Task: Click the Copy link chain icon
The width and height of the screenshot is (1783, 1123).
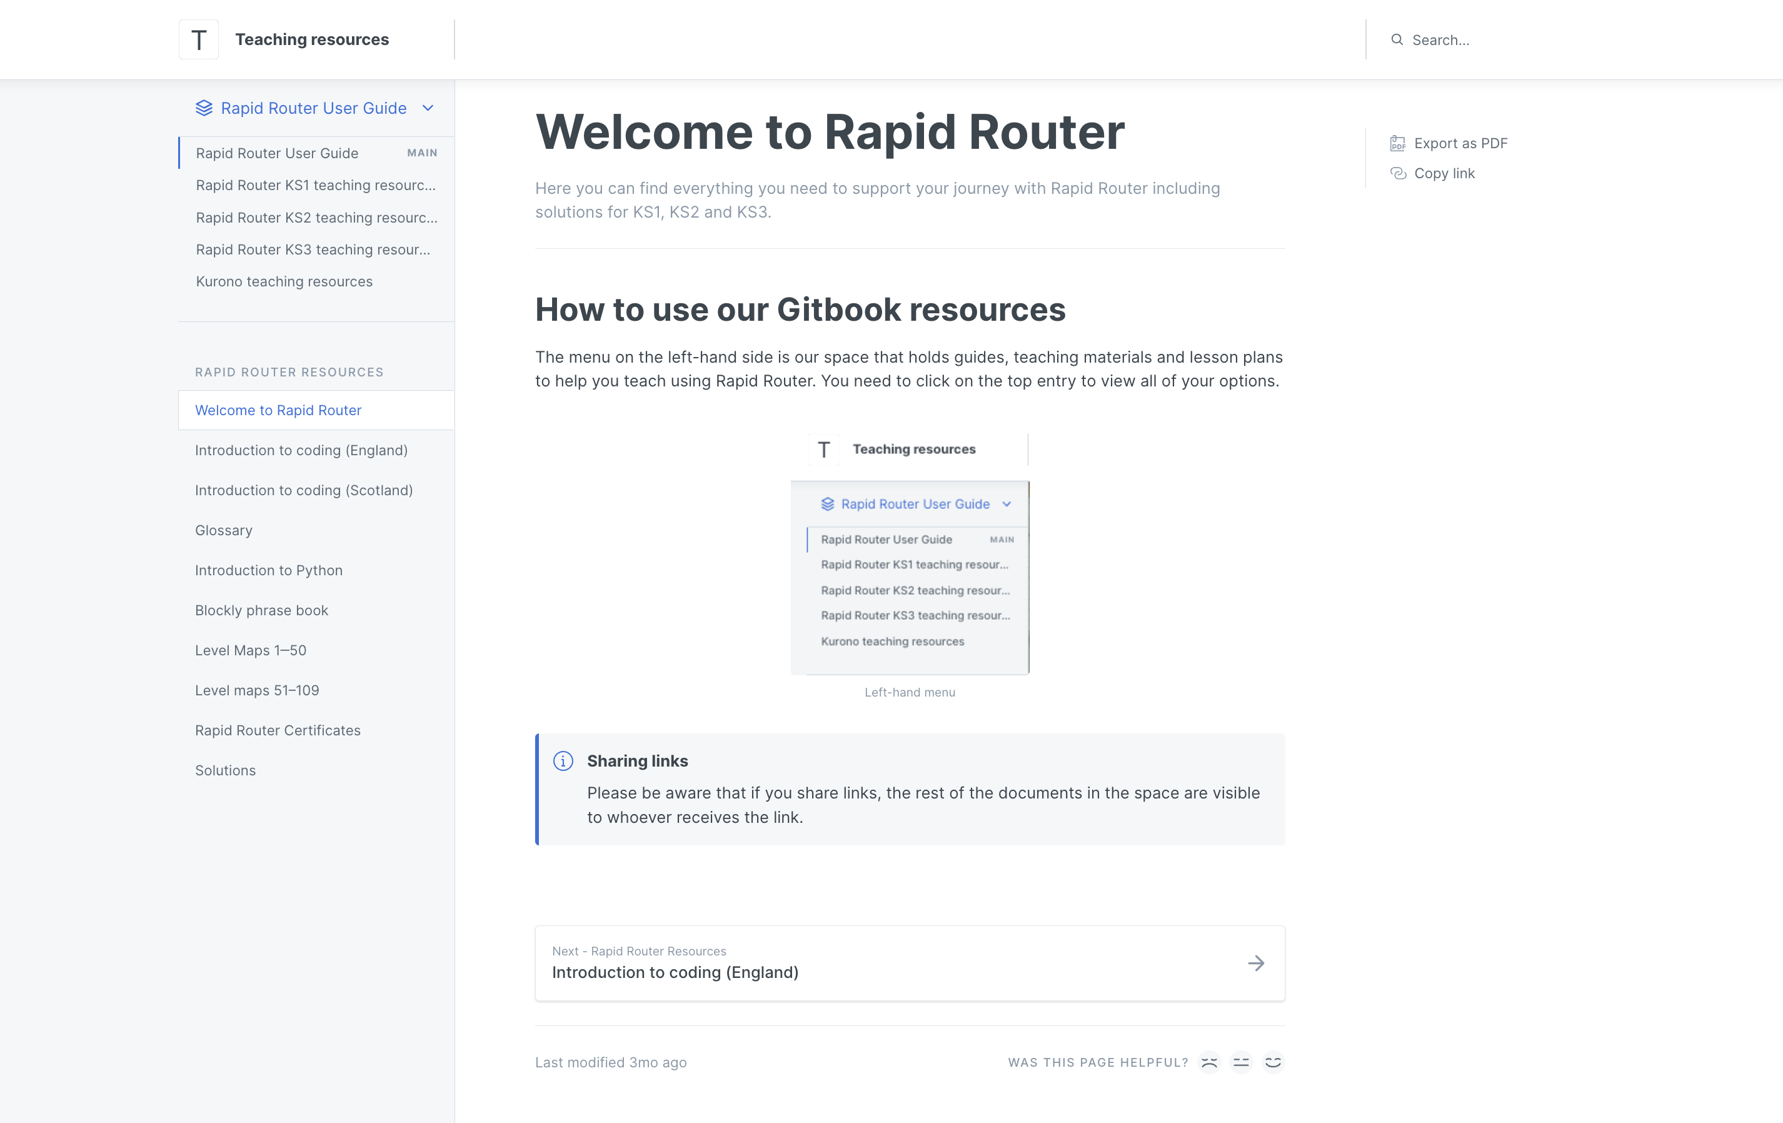Action: (x=1397, y=173)
